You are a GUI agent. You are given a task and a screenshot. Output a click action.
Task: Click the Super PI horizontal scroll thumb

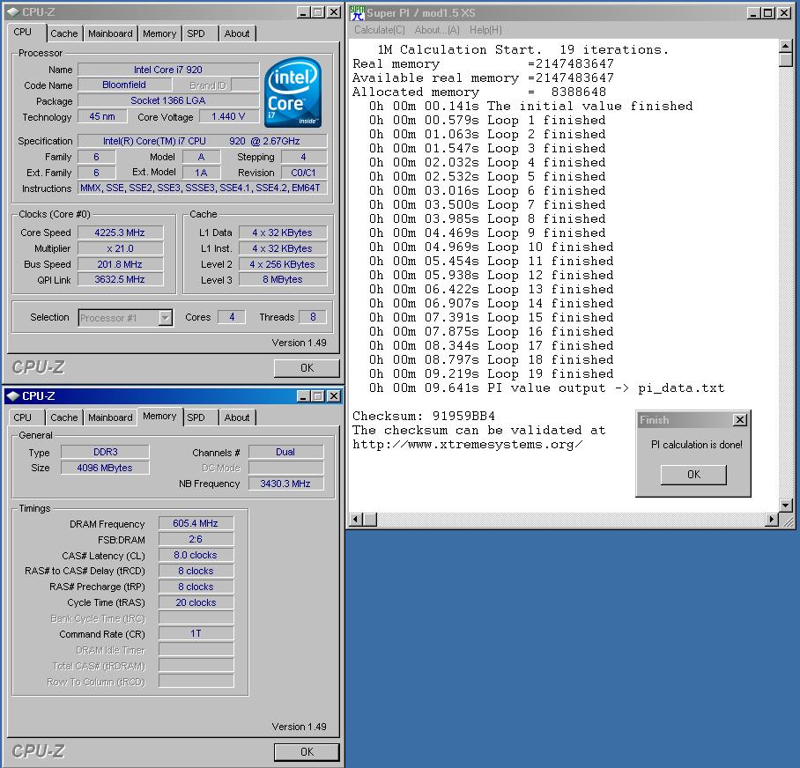370,520
